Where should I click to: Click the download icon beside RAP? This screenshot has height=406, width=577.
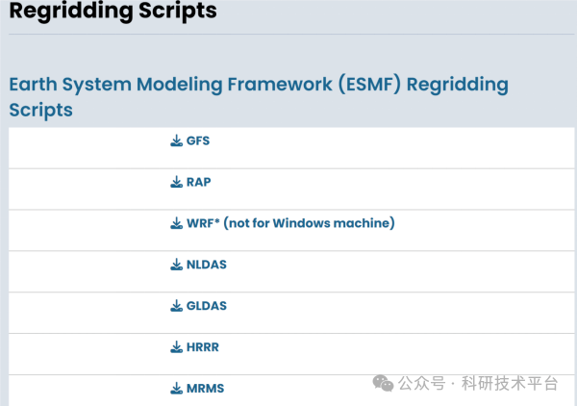point(177,182)
